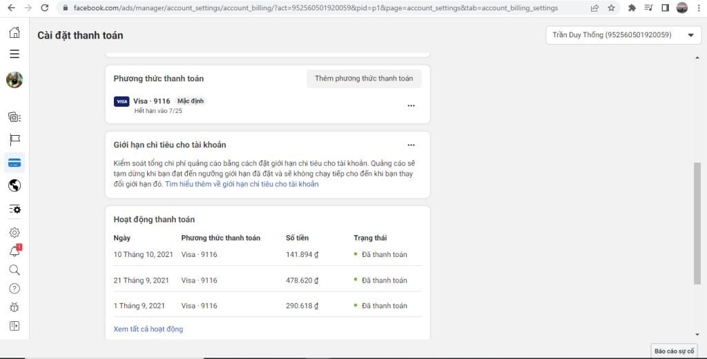The width and height of the screenshot is (707, 359).
Task: Select the billing card icon in sidebar
Action: pos(14,163)
